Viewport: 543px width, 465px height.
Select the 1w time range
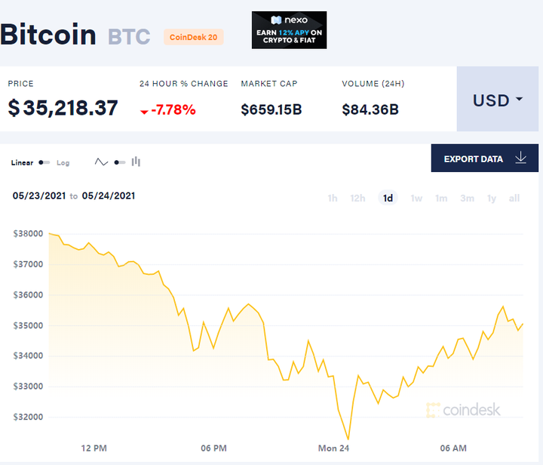[x=416, y=199]
